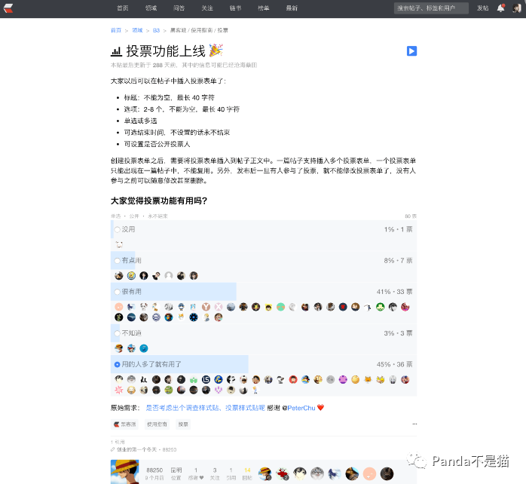The height and width of the screenshot is (484, 526).
Task: Click the link icon beside 创业的第一个冬天
Action: click(113, 449)
